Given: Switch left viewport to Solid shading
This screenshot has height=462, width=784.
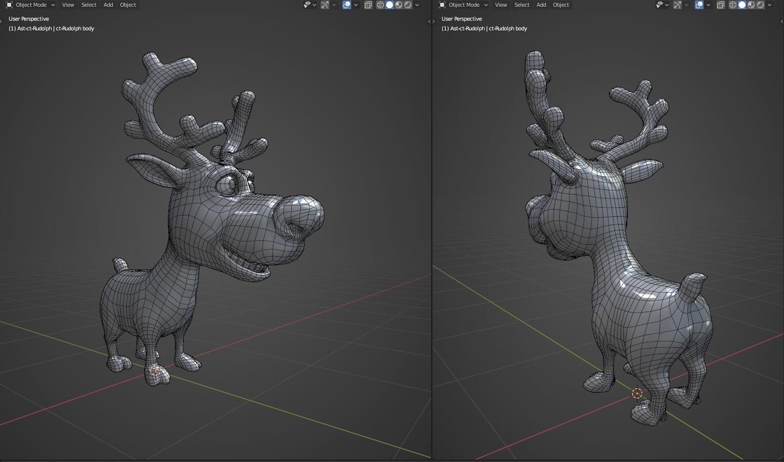Looking at the screenshot, I should pos(390,5).
